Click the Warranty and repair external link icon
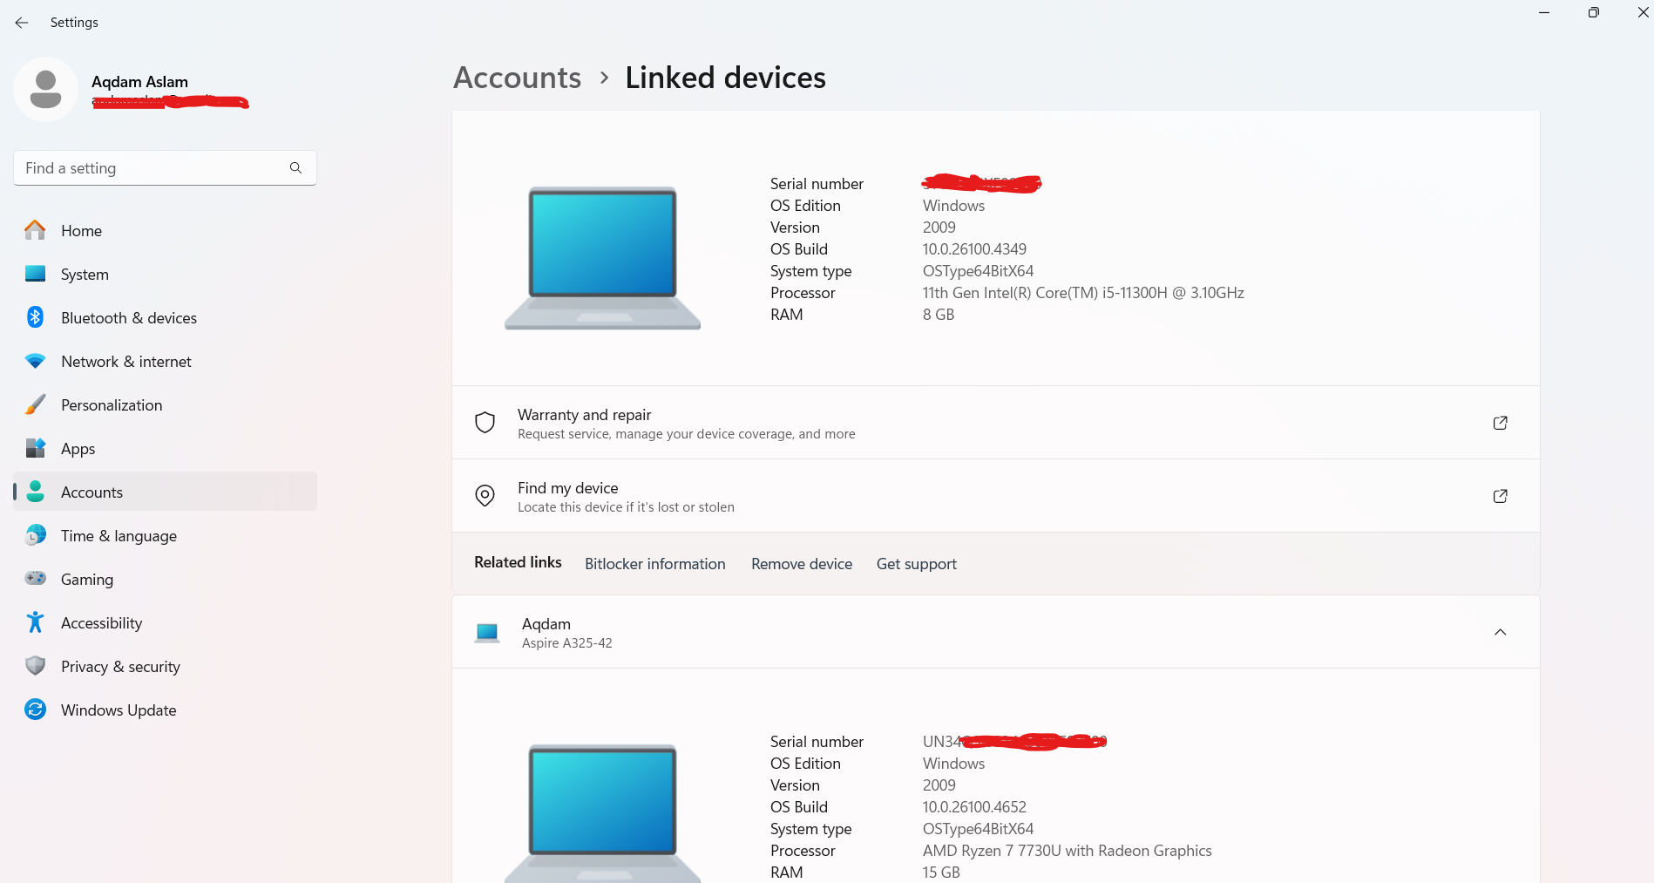This screenshot has height=883, width=1654. tap(1500, 422)
